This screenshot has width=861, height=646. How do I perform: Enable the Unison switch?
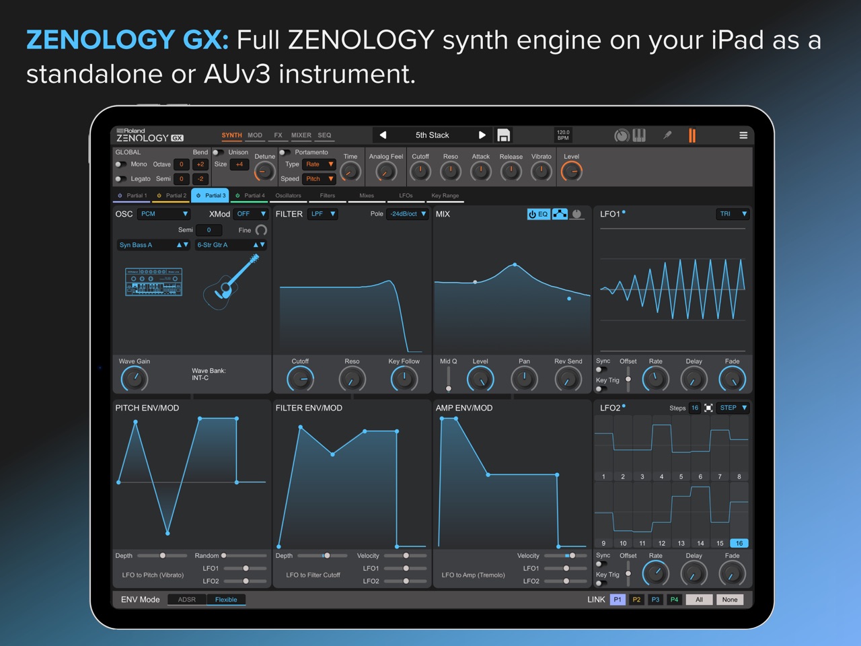218,153
